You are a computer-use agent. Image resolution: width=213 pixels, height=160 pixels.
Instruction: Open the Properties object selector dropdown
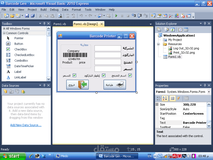(x=209, y=92)
